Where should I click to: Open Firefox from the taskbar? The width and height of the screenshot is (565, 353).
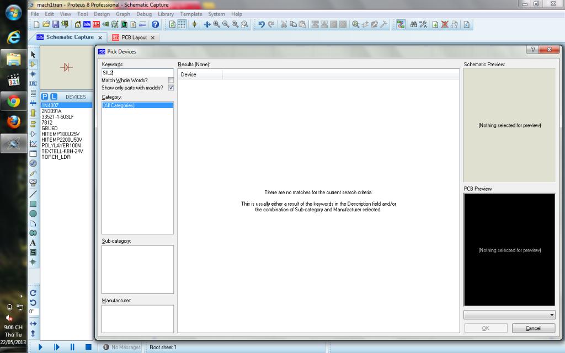14,122
